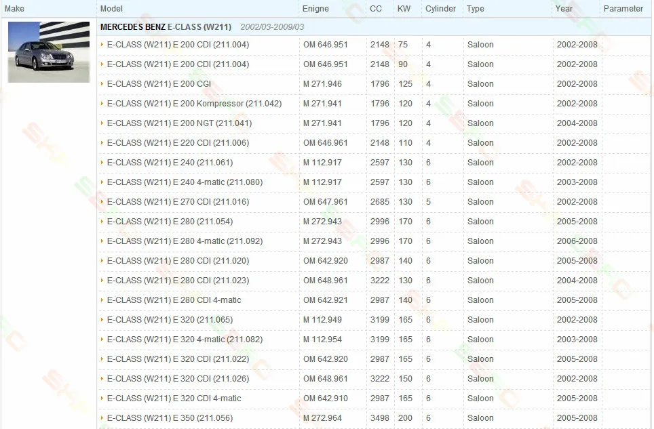Click the arrow bullet beside E 240 (211.061)
Image resolution: width=654 pixels, height=429 pixels.
point(102,163)
